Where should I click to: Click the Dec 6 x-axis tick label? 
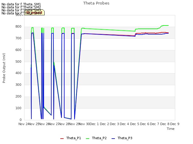145,124
